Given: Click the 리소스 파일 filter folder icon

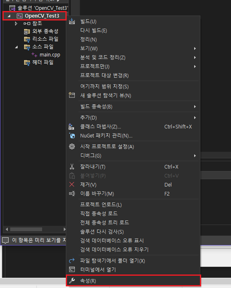Looking at the screenshot, I should pos(27,39).
